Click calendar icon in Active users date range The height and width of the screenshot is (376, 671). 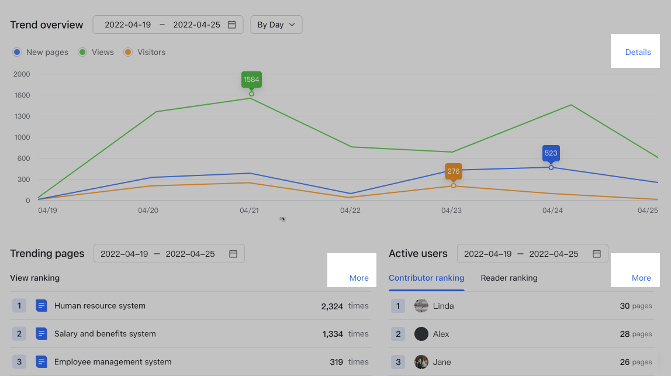(x=597, y=254)
